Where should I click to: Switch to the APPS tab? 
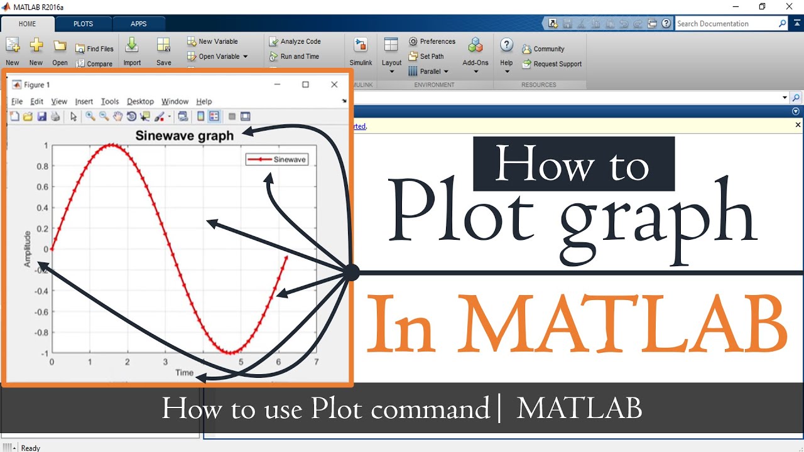click(139, 24)
